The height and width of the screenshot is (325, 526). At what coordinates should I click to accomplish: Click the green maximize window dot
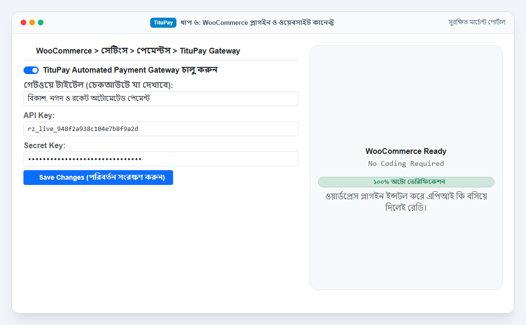pos(41,22)
